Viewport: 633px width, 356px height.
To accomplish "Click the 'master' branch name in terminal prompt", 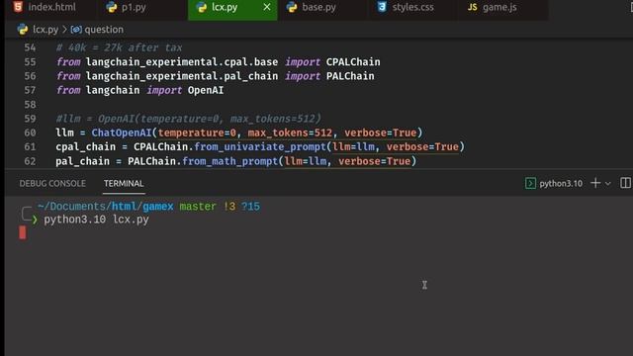I will 198,207.
